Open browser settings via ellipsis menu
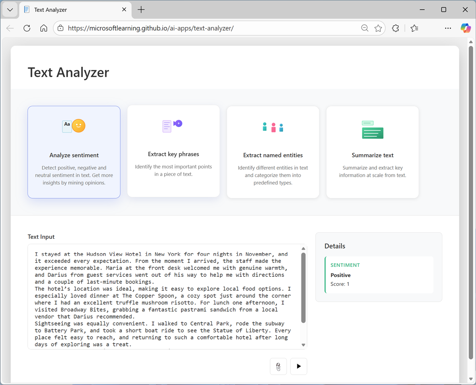Image resolution: width=476 pixels, height=385 pixels. coord(448,28)
